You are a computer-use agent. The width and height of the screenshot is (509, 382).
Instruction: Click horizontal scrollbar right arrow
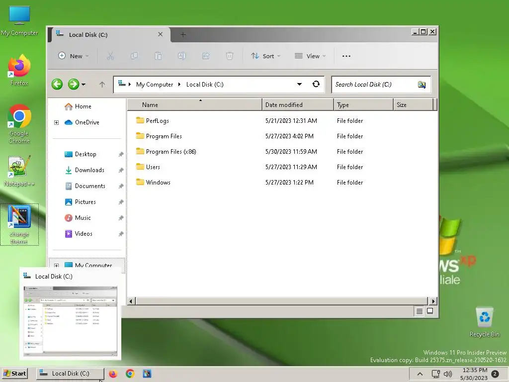[433, 301]
